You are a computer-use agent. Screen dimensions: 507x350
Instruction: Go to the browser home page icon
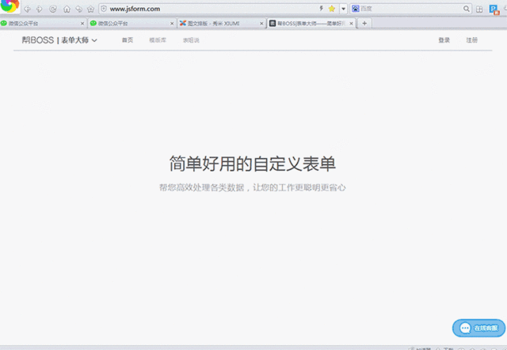[66, 9]
